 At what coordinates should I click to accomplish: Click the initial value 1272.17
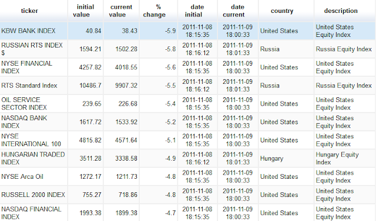click(x=90, y=176)
